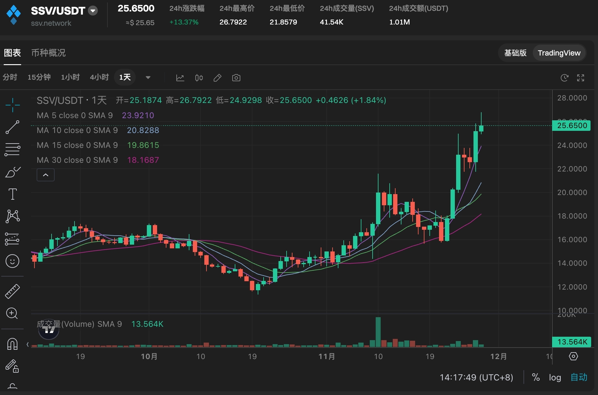Click the 24h最低价 value 21.8579
The width and height of the screenshot is (598, 395).
283,22
